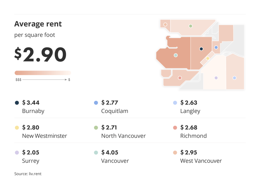This screenshot has height=182, width=260.
Task: Click the rent price gradient scale bar
Action: (43, 73)
